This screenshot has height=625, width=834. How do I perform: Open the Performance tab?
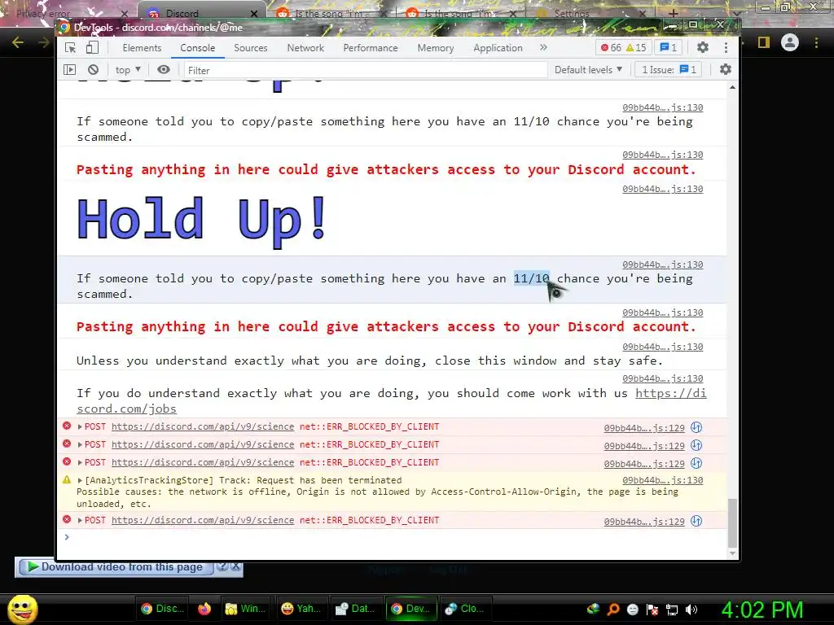click(x=371, y=48)
